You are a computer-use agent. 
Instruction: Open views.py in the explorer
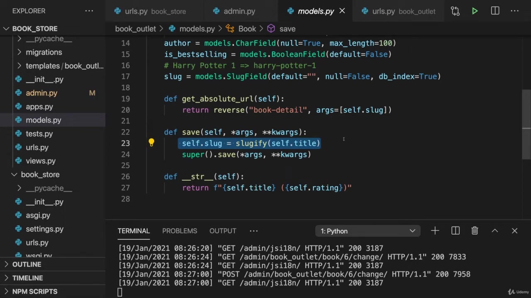(40, 161)
